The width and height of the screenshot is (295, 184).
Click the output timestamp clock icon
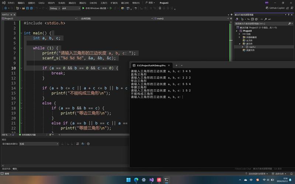pos(88,144)
